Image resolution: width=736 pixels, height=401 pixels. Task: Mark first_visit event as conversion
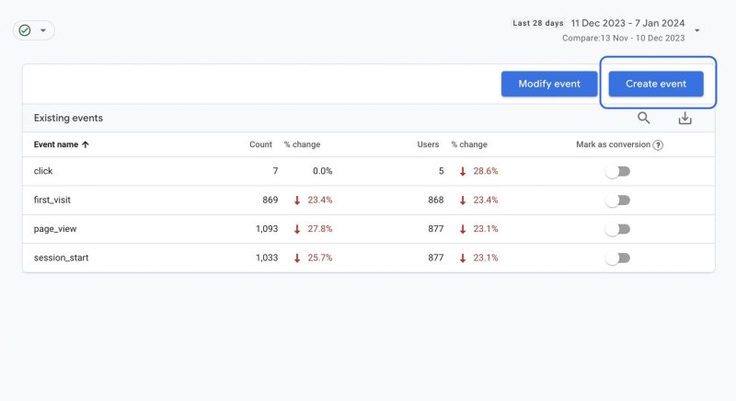click(617, 200)
